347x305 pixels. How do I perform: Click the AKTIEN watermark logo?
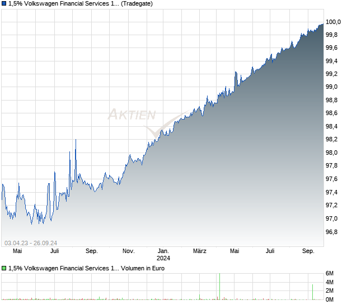tap(133, 116)
